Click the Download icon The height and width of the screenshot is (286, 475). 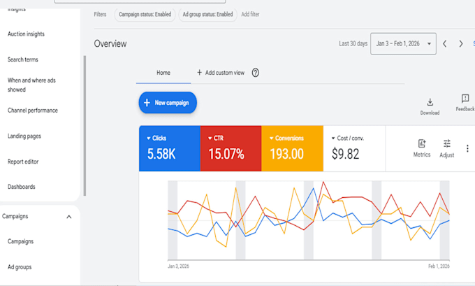coord(430,102)
